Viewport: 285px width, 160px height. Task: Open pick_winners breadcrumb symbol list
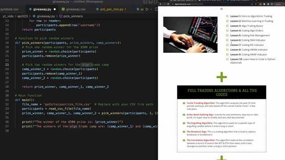point(73,16)
